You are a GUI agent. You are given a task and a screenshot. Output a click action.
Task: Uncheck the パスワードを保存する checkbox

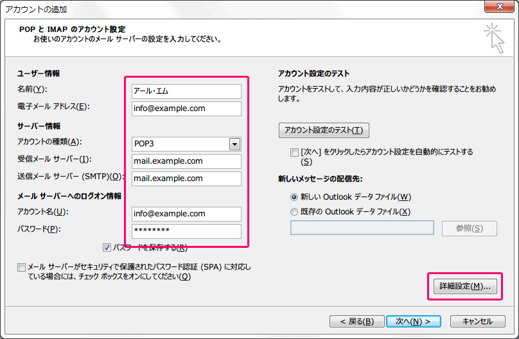(107, 248)
